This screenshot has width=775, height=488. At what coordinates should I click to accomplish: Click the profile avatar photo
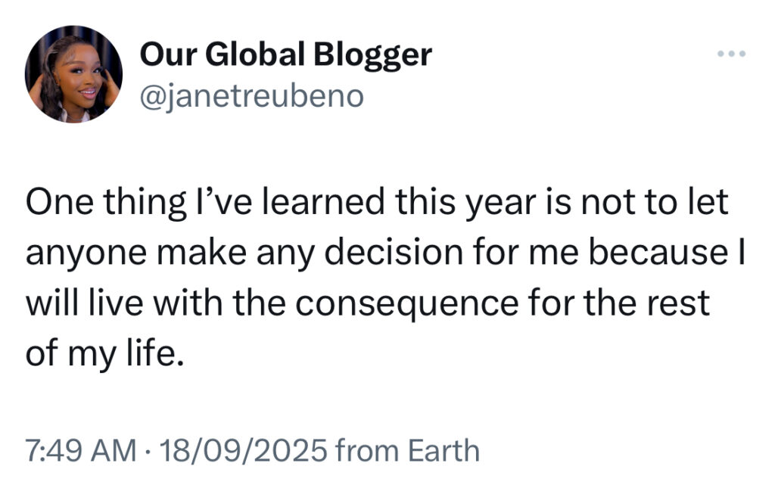point(74,74)
